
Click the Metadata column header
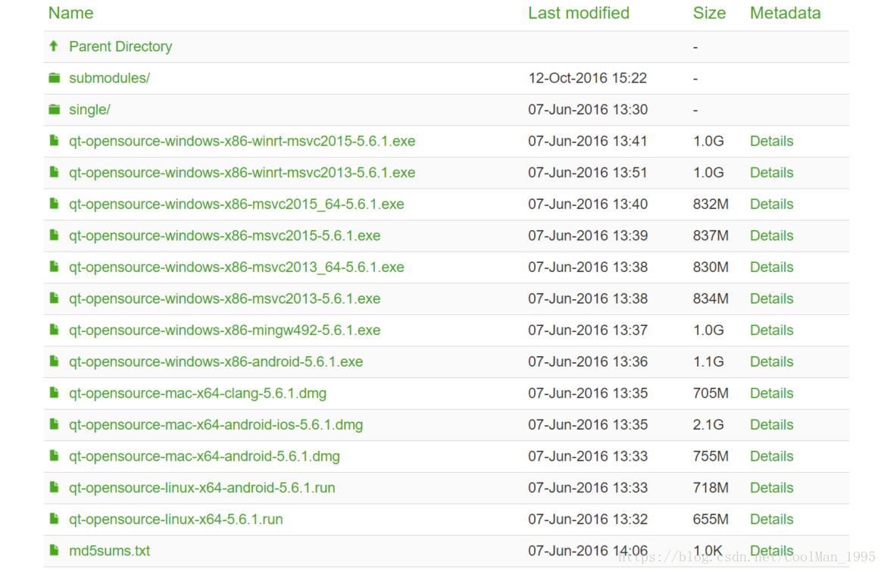coord(786,13)
